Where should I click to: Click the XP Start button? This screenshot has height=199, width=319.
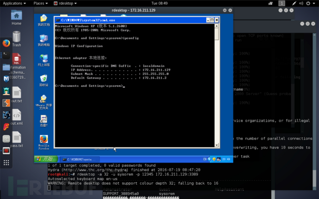(46, 159)
